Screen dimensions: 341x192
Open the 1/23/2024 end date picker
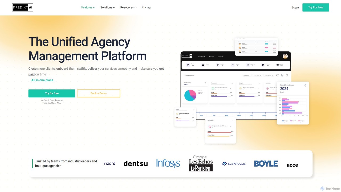pyautogui.click(x=269, y=75)
